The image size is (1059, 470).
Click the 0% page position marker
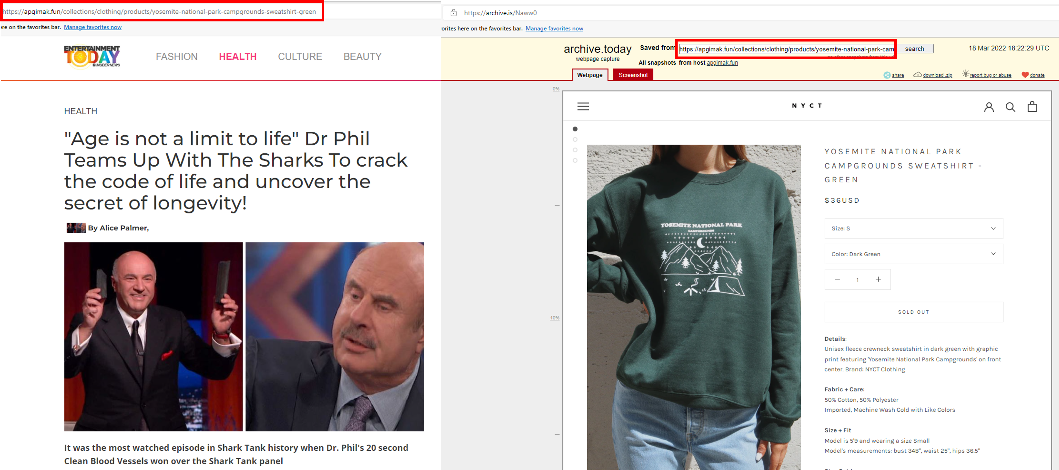[x=556, y=89]
